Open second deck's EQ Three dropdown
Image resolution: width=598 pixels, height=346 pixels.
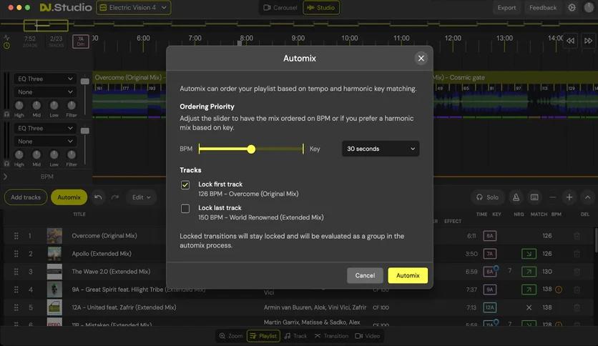coord(45,129)
